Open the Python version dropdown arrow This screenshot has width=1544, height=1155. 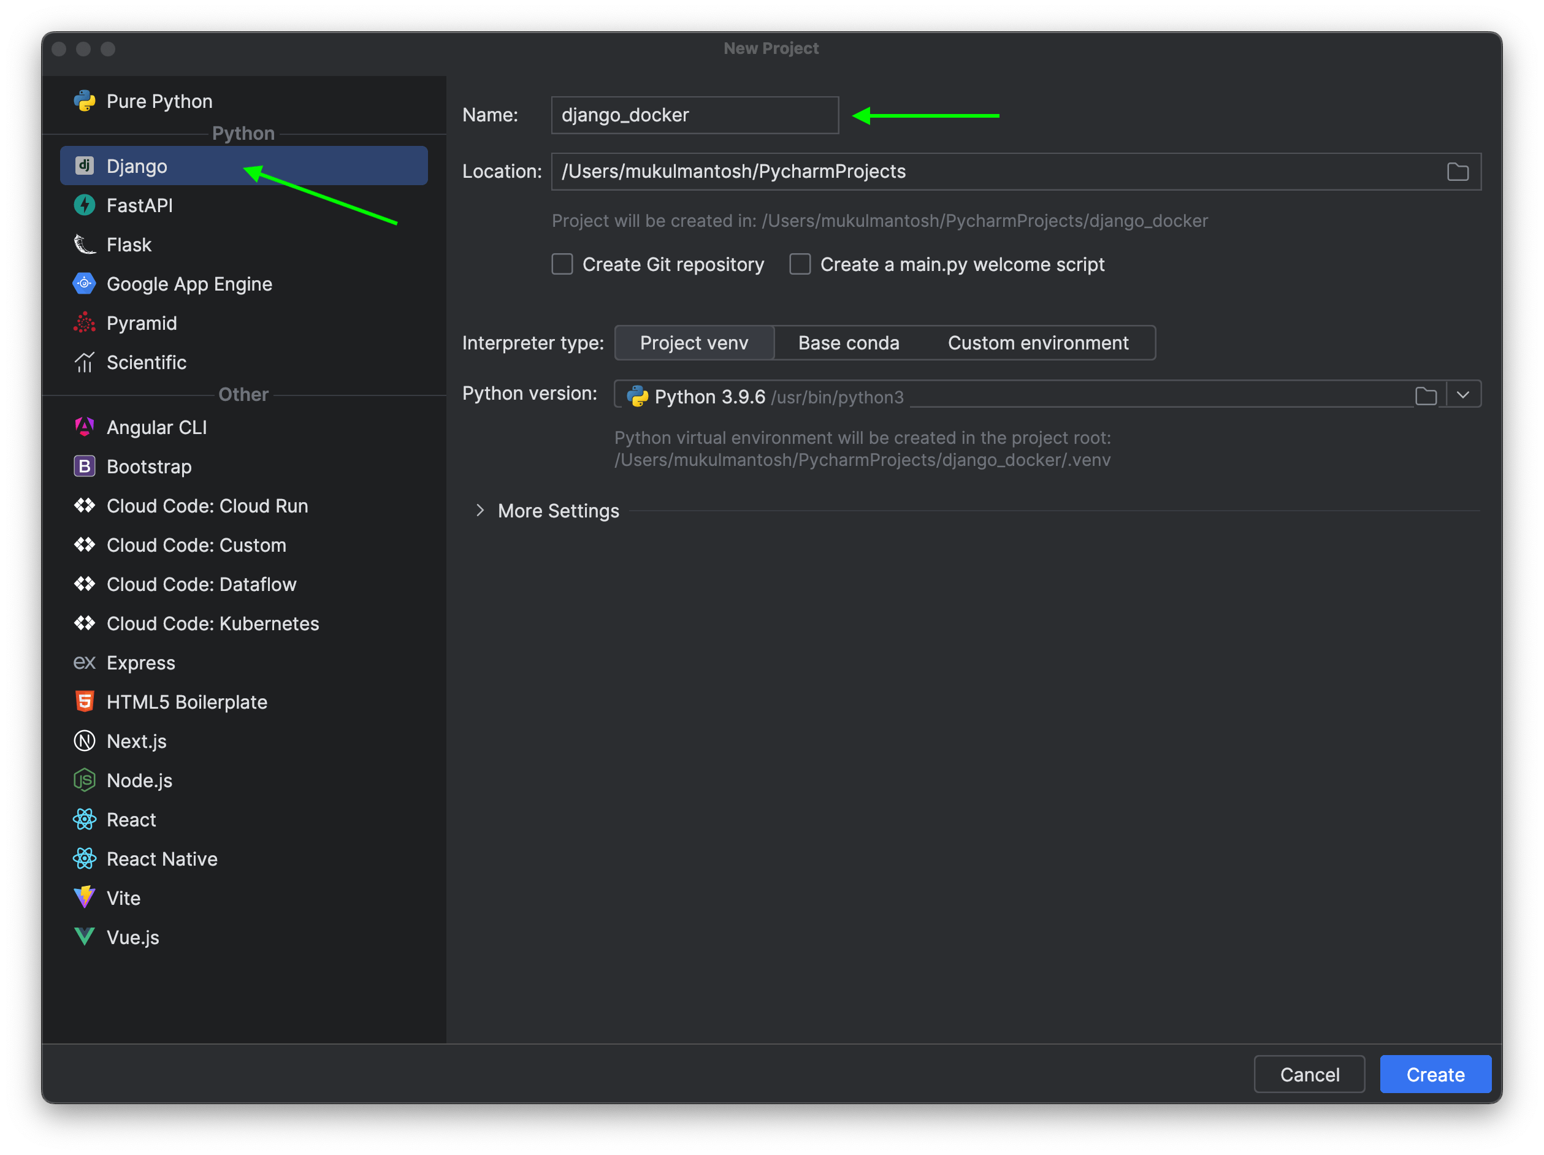click(1464, 395)
